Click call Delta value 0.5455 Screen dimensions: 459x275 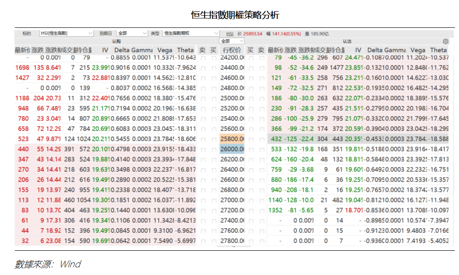coord(120,139)
